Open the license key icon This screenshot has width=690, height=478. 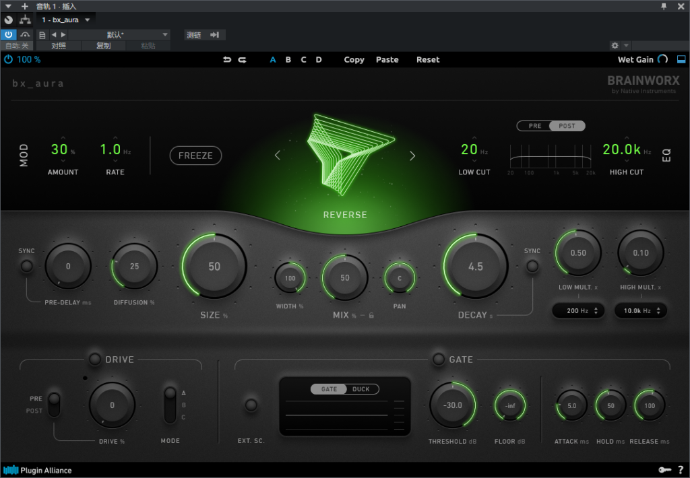(x=664, y=470)
